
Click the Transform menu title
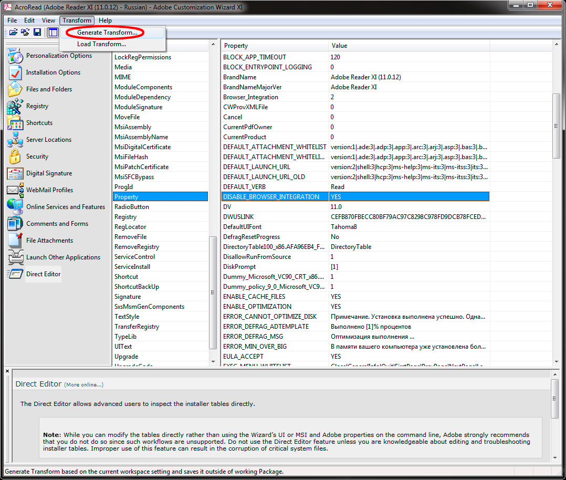click(77, 20)
